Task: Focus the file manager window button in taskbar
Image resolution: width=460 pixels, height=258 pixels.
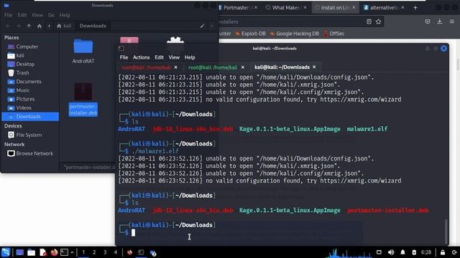Action: point(153,252)
